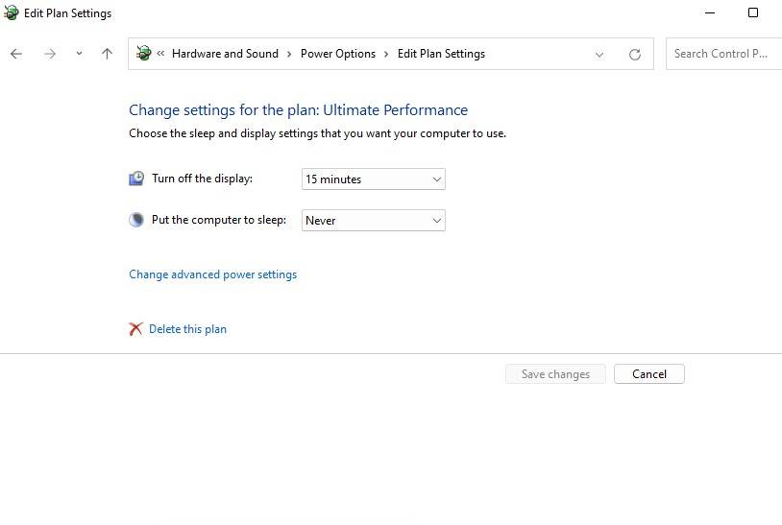Click the Delete this plan link
The height and width of the screenshot is (525, 782).
coord(187,329)
